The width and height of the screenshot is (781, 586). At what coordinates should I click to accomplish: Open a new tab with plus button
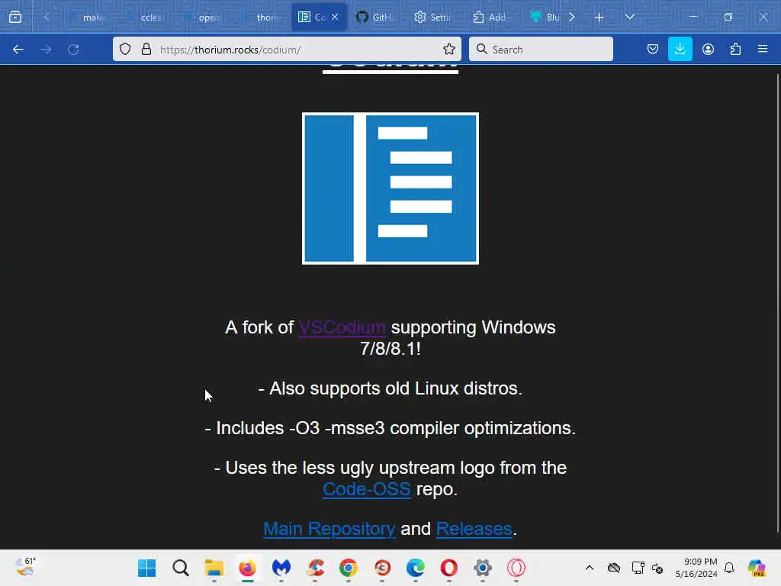599,17
